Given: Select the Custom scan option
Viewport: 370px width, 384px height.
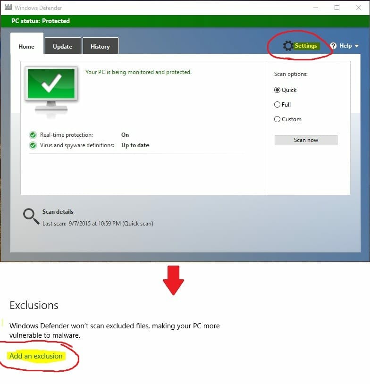Looking at the screenshot, I should pos(277,119).
